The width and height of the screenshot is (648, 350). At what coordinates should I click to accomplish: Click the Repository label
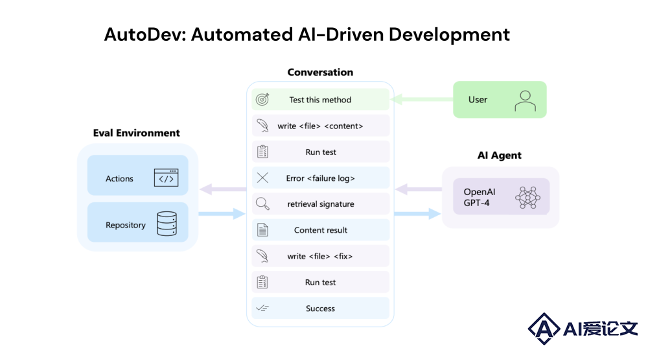click(x=126, y=225)
